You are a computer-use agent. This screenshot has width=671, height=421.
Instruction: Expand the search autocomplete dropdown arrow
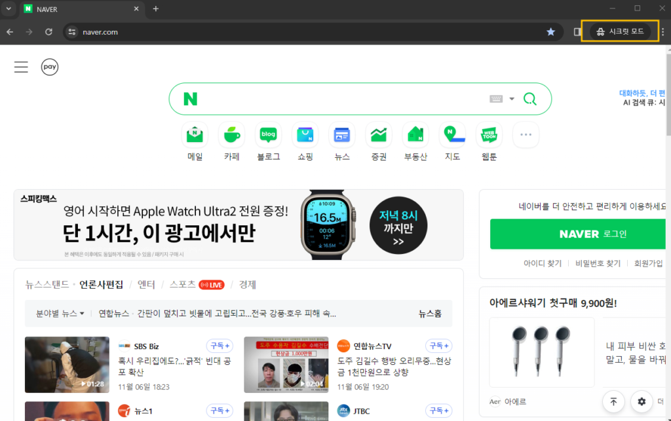coord(512,99)
